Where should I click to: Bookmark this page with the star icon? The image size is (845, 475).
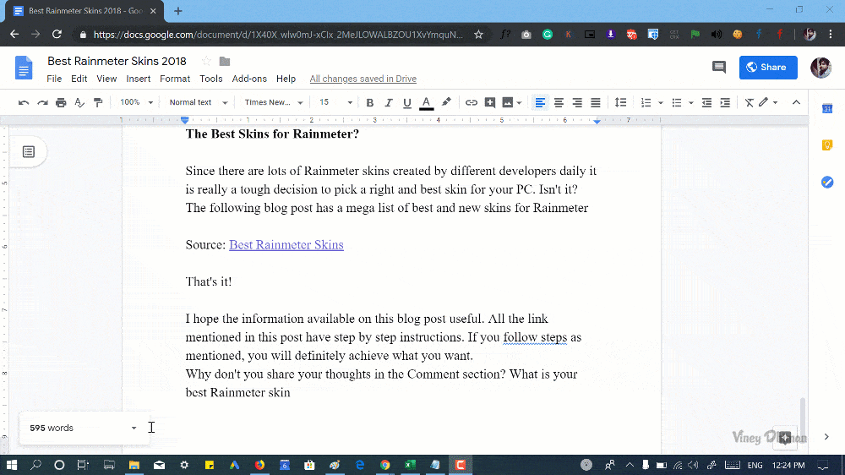pos(478,35)
